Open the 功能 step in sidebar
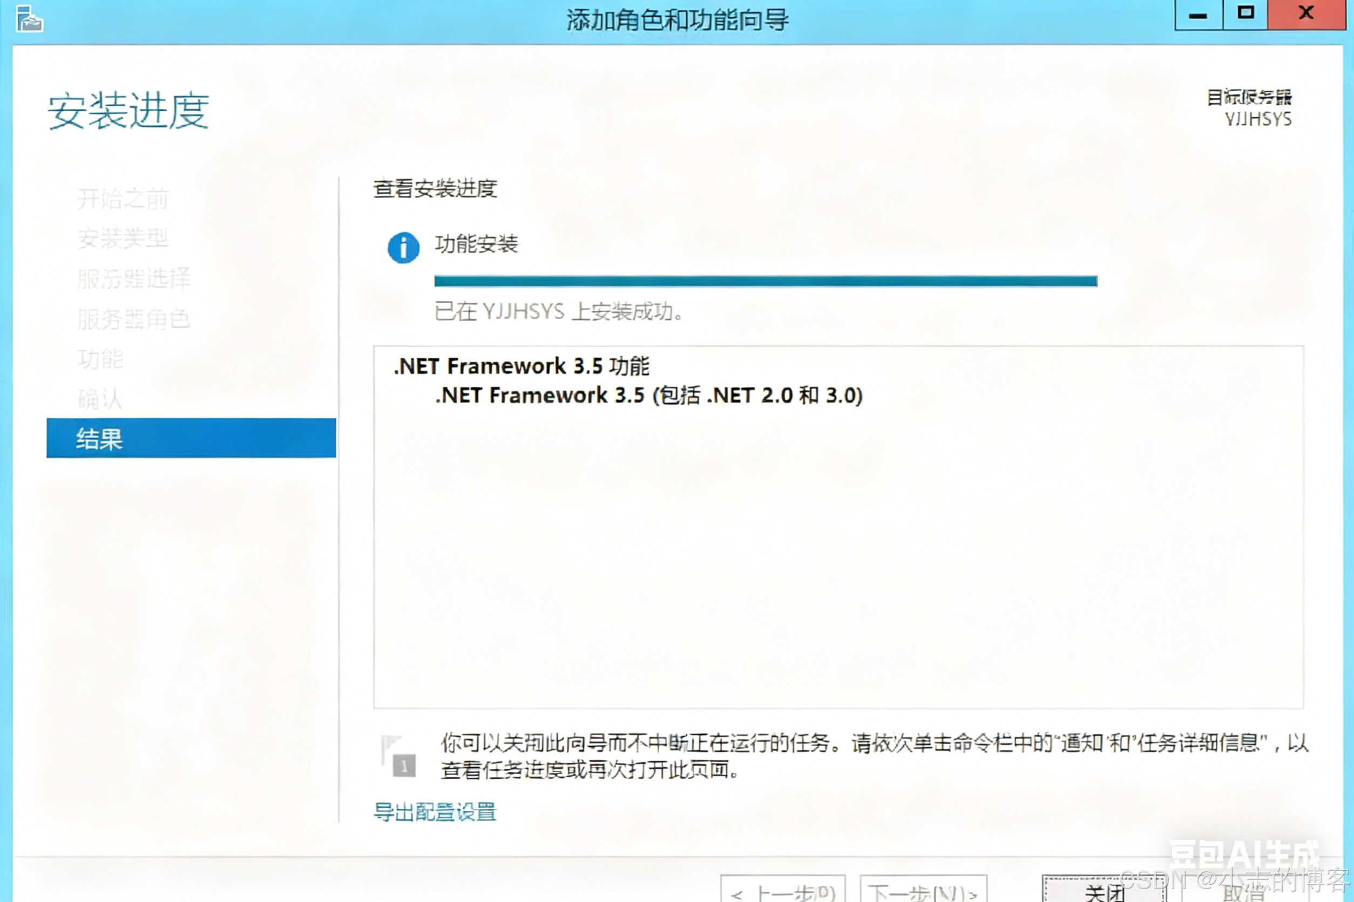This screenshot has height=902, width=1354. point(100,359)
